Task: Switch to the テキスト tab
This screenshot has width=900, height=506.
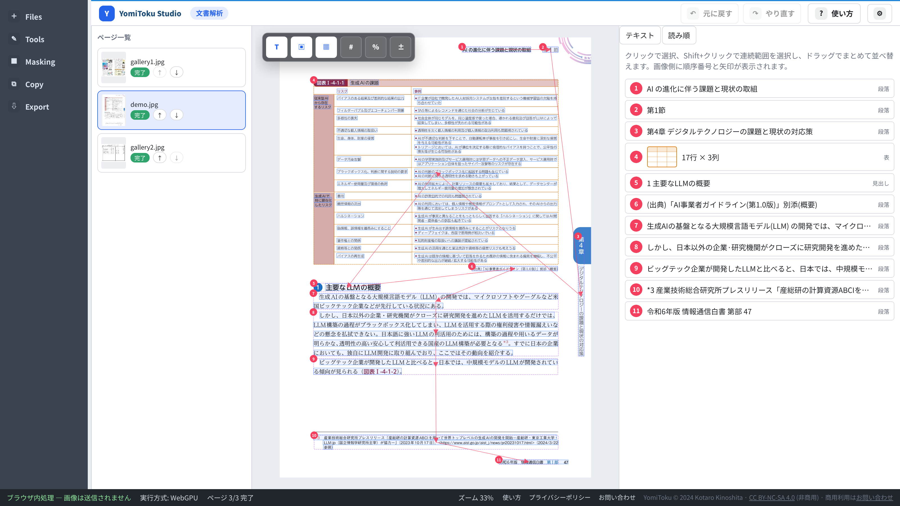Action: (x=640, y=35)
